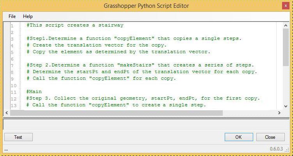The width and height of the screenshot is (293, 156).
Task: Confirm the script with OK button
Action: coord(239,137)
